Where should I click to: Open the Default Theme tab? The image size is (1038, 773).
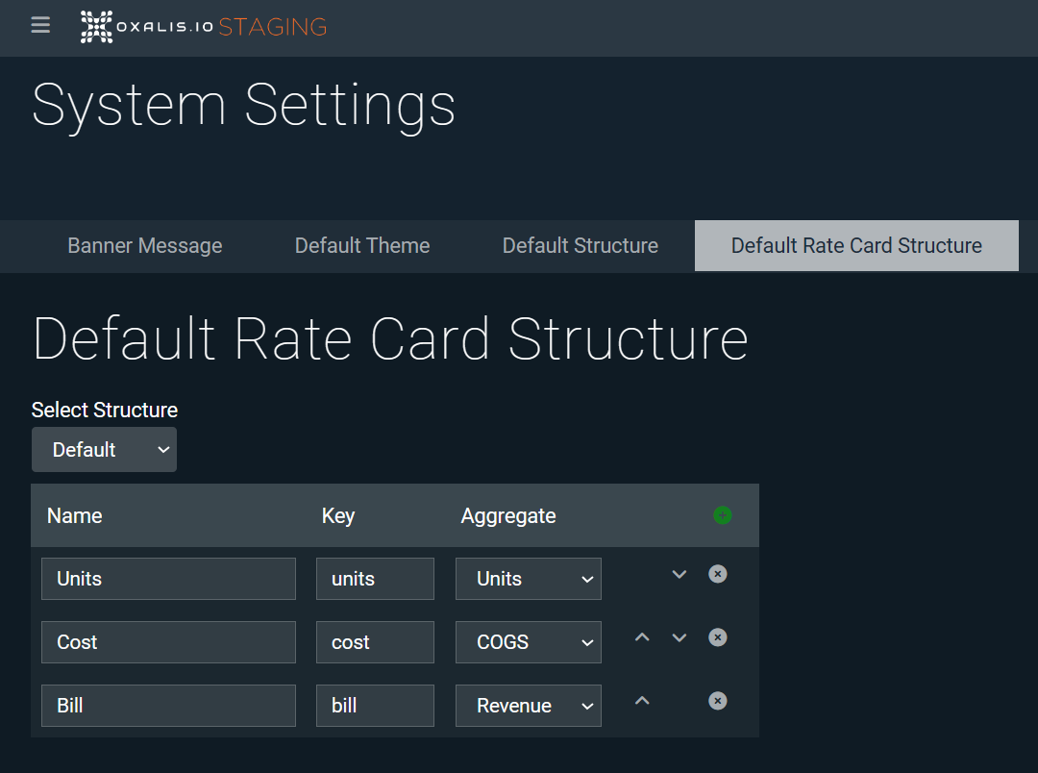tap(362, 246)
